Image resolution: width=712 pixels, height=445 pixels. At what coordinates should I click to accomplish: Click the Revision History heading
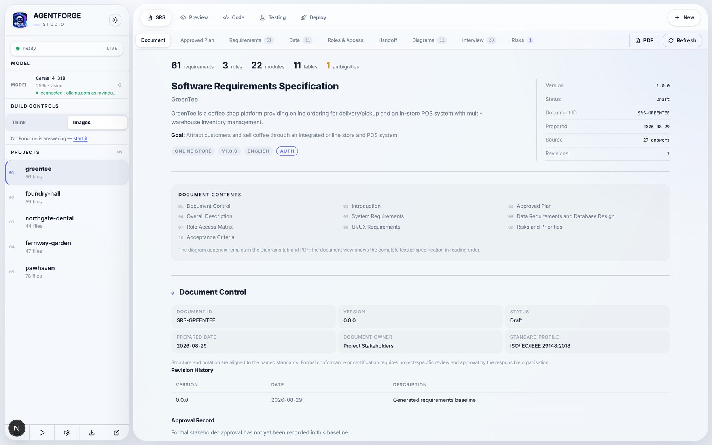click(192, 370)
